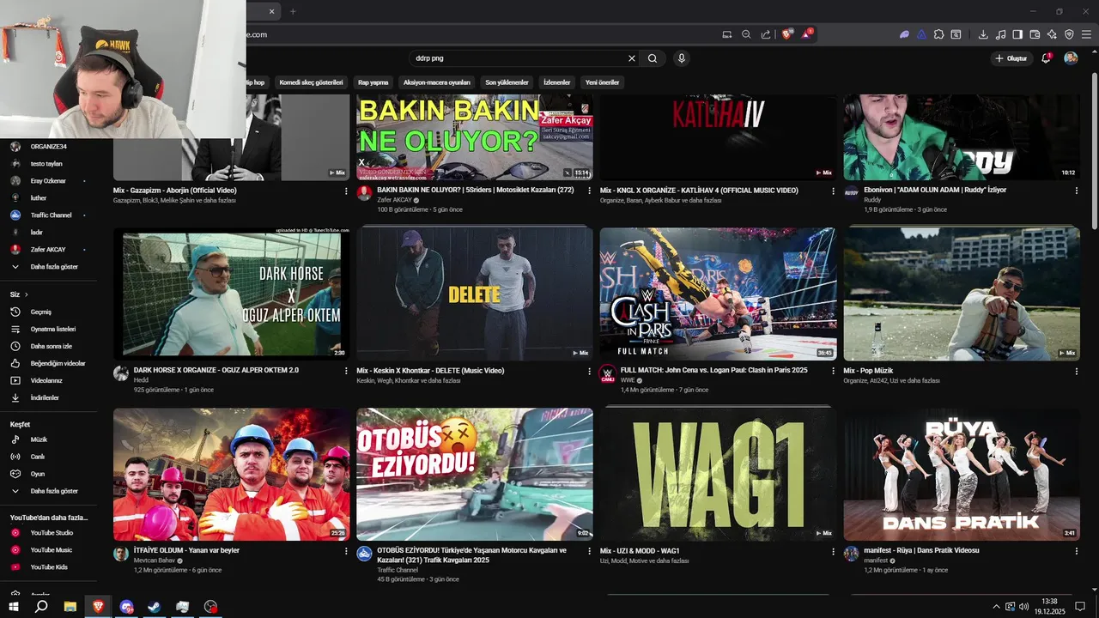Click the zoom-out magnifier in address bar
Screen dimensions: 1099x618
pos(746,34)
